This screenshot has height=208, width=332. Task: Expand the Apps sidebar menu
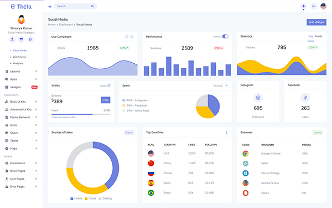coord(21,79)
